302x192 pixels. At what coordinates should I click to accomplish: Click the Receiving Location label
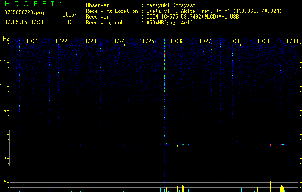112,11
